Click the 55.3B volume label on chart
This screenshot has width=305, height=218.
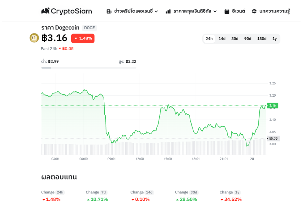click(273, 138)
